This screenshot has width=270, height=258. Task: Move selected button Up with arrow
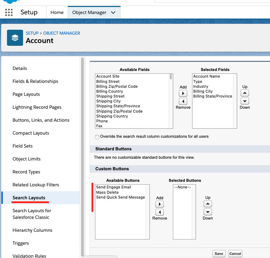coord(208,204)
